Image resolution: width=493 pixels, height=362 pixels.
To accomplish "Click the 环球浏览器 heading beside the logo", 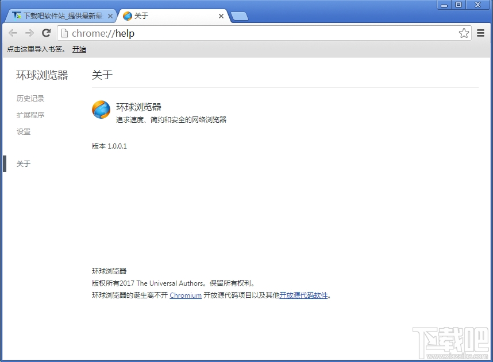I will tap(138, 107).
